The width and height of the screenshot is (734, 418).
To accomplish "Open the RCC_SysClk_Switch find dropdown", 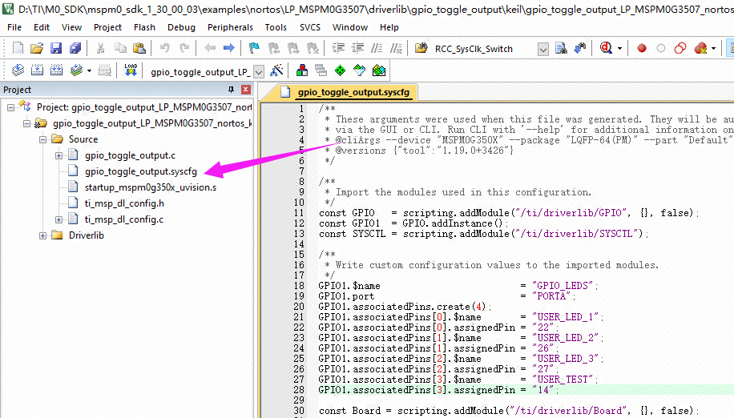I will click(x=543, y=49).
